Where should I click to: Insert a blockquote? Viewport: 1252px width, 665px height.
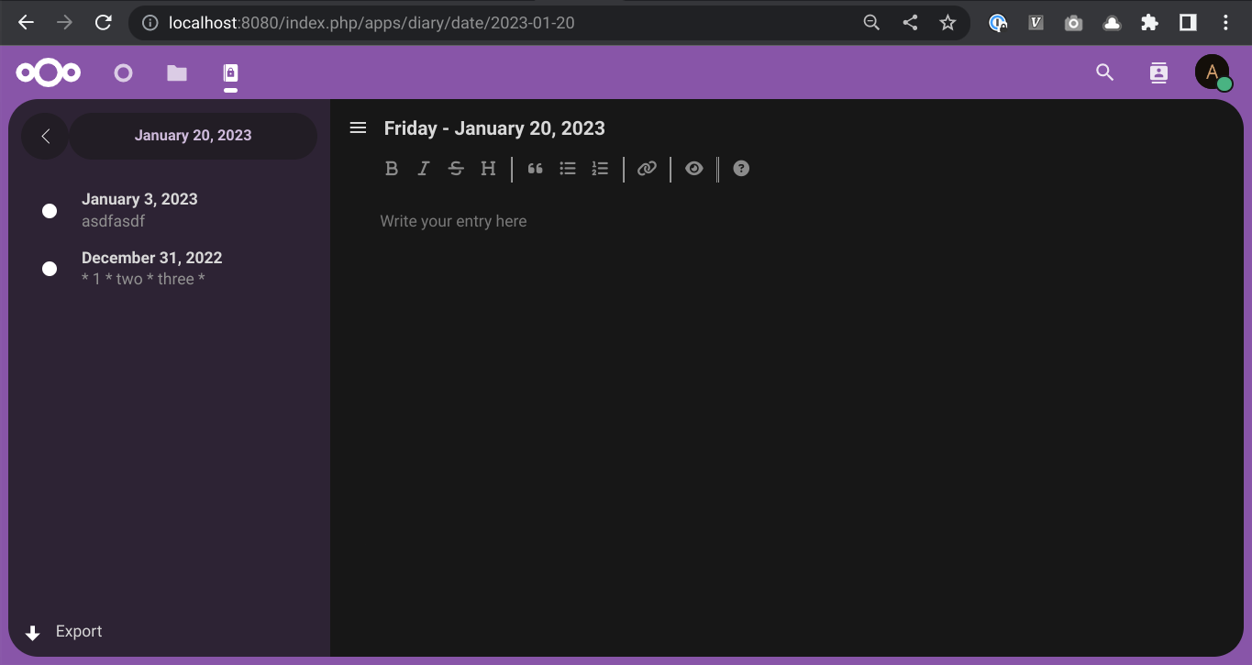point(535,168)
